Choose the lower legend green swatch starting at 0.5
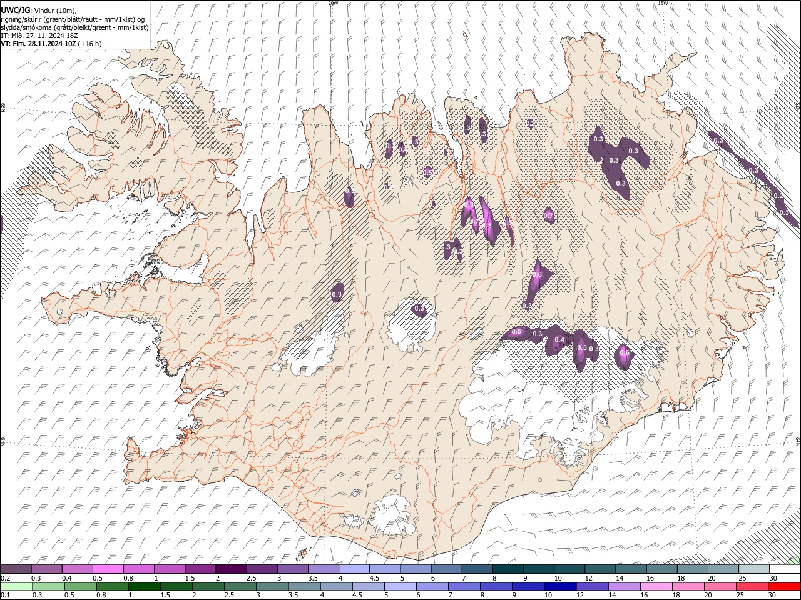801x600 pixels. [x=81, y=587]
